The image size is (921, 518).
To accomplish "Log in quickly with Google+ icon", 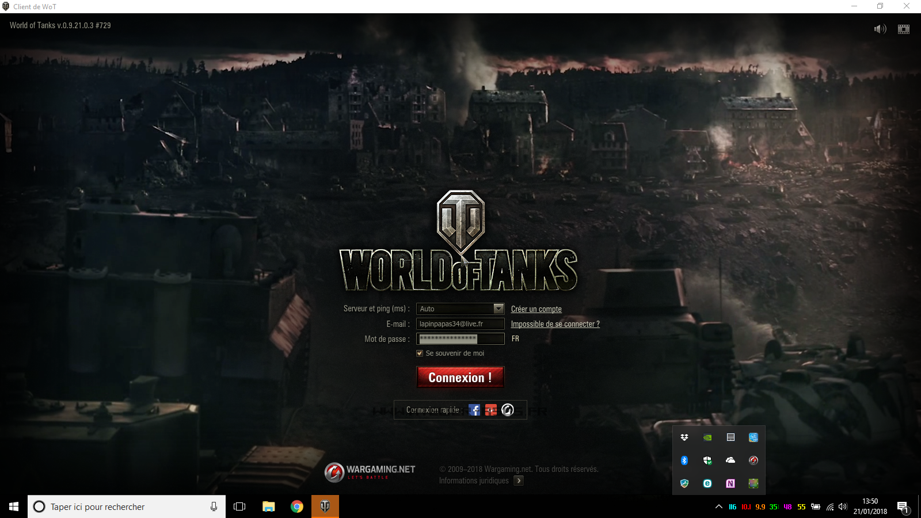I will (491, 410).
